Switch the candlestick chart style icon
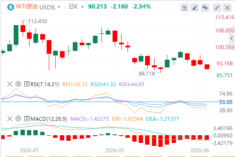This screenshot has height=157, width=235. pos(205,8)
